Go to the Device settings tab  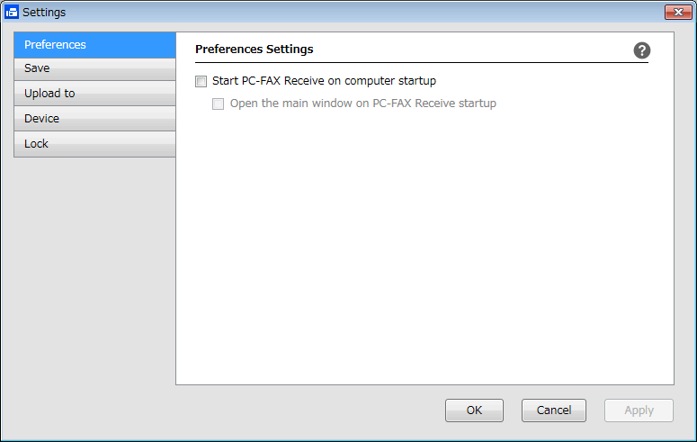(94, 119)
